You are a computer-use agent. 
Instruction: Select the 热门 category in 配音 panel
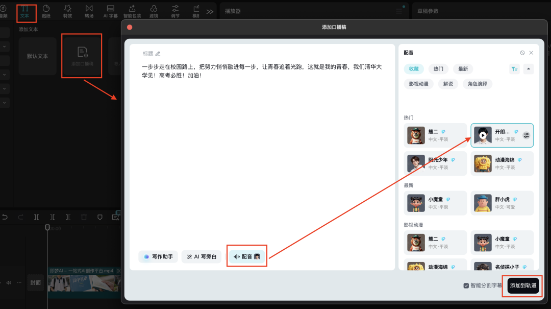coord(439,68)
